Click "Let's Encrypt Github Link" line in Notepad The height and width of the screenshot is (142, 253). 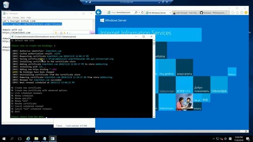pos(19,21)
